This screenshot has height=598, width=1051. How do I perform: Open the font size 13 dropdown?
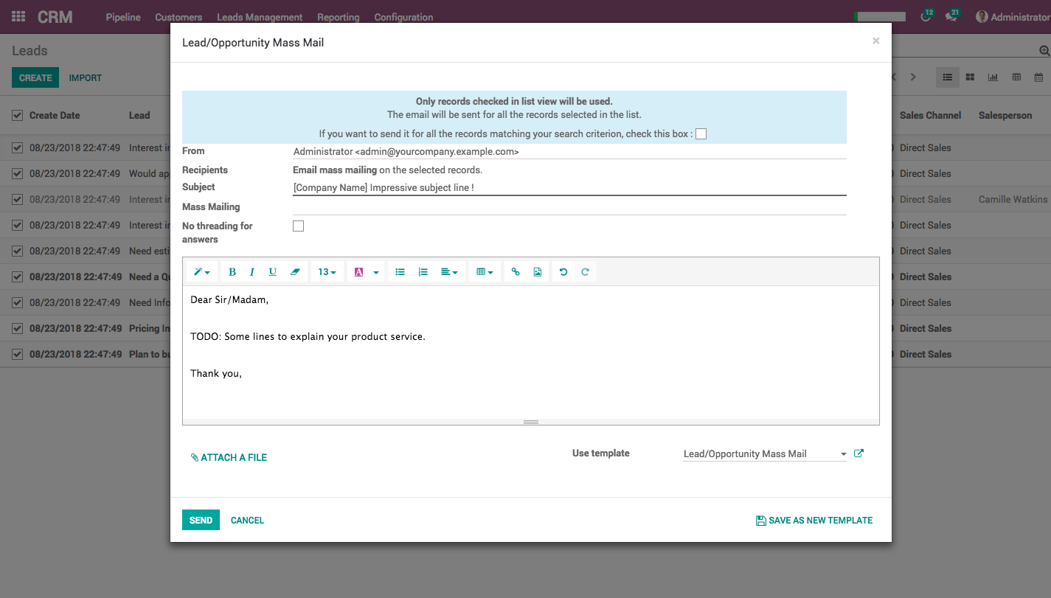327,272
